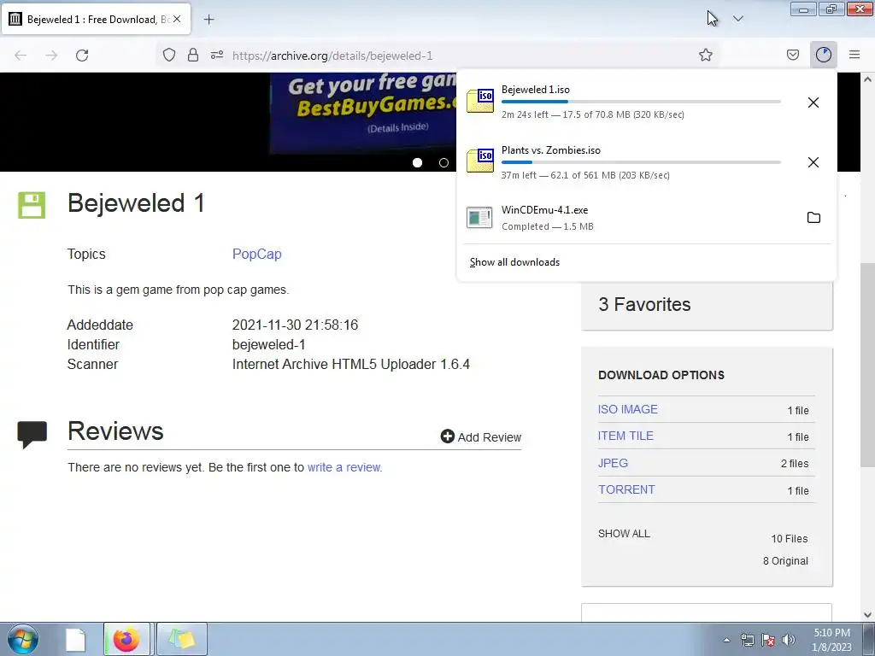Open a new tab with the plus button
875x656 pixels.
208,20
